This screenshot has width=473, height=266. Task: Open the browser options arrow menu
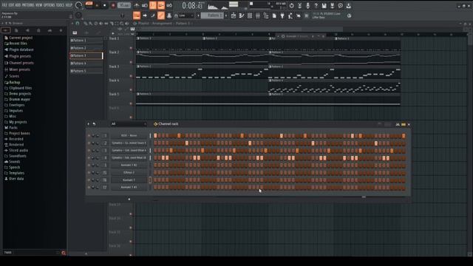pyautogui.click(x=2, y=23)
